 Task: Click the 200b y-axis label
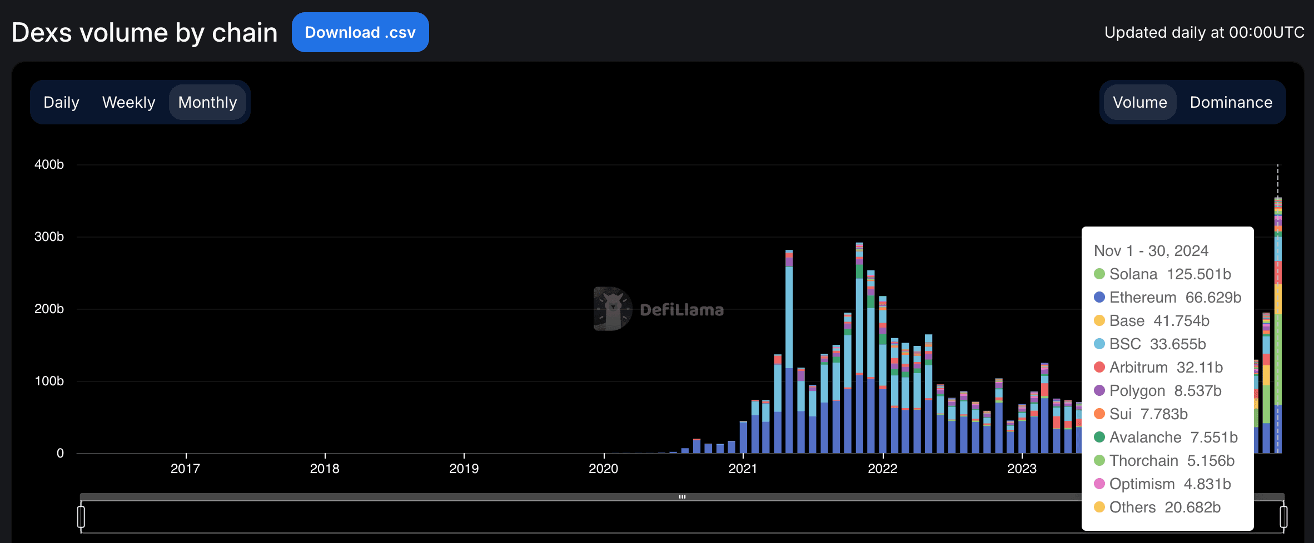click(x=49, y=309)
